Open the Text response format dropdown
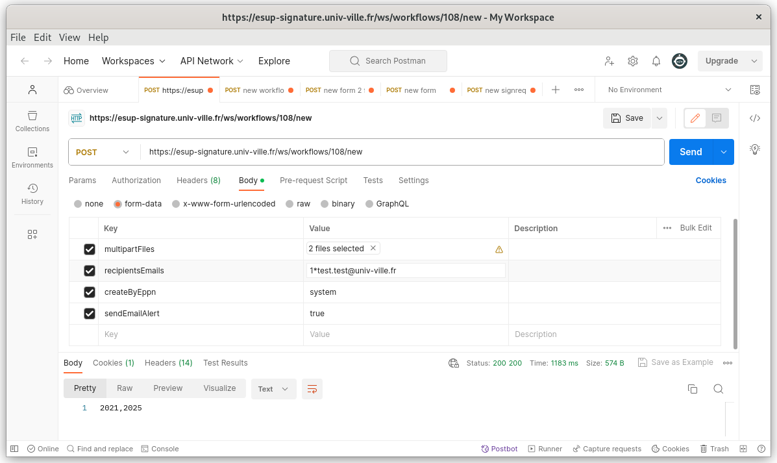The image size is (777, 463). pyautogui.click(x=273, y=389)
